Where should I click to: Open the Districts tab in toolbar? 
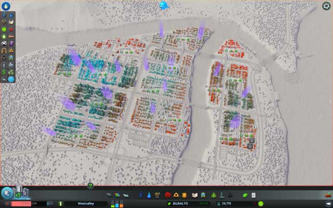click(x=125, y=195)
